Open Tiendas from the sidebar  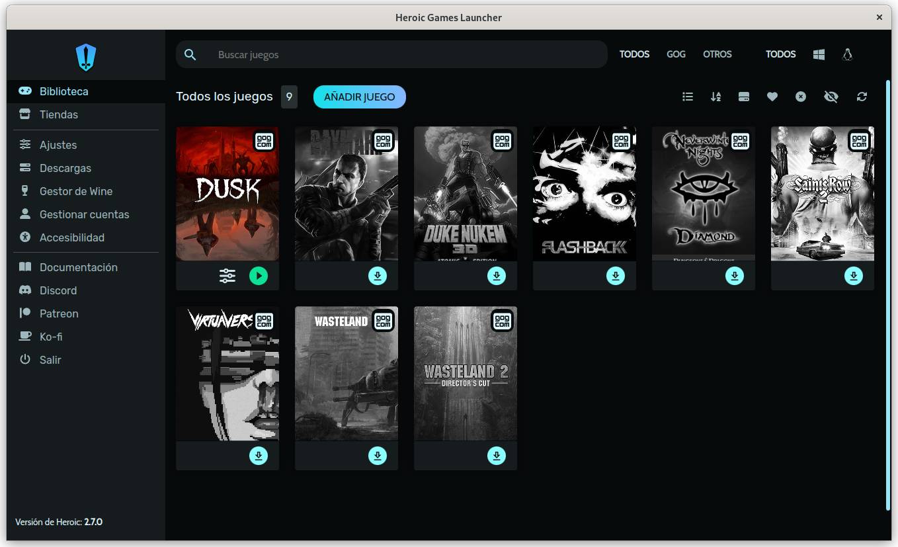pyautogui.click(x=86, y=114)
